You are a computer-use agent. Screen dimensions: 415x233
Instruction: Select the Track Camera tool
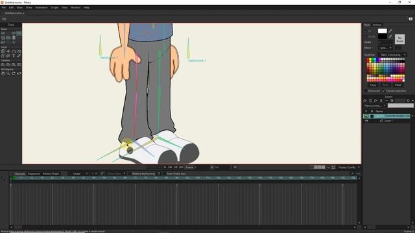coord(3,65)
